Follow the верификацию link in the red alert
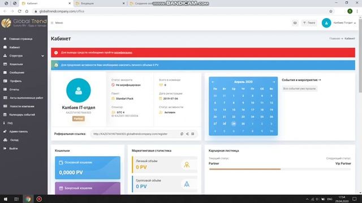Screen dimensions: 362x203 123,52
